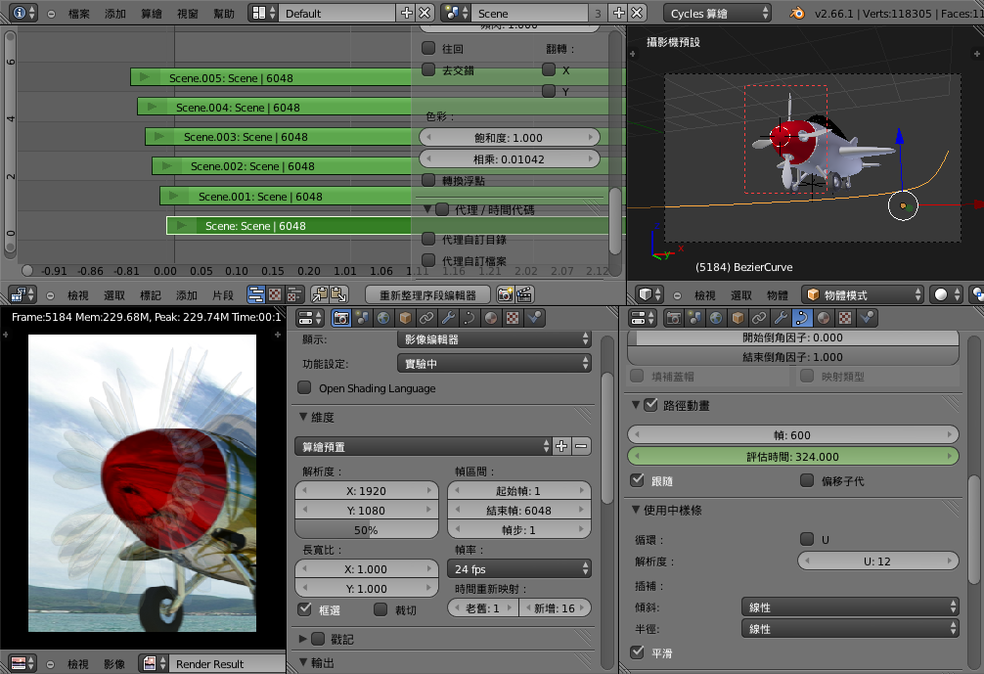This screenshot has width=984, height=674.
Task: Toggle the 跟隨 (Follow) checkbox
Action: pyautogui.click(x=638, y=480)
